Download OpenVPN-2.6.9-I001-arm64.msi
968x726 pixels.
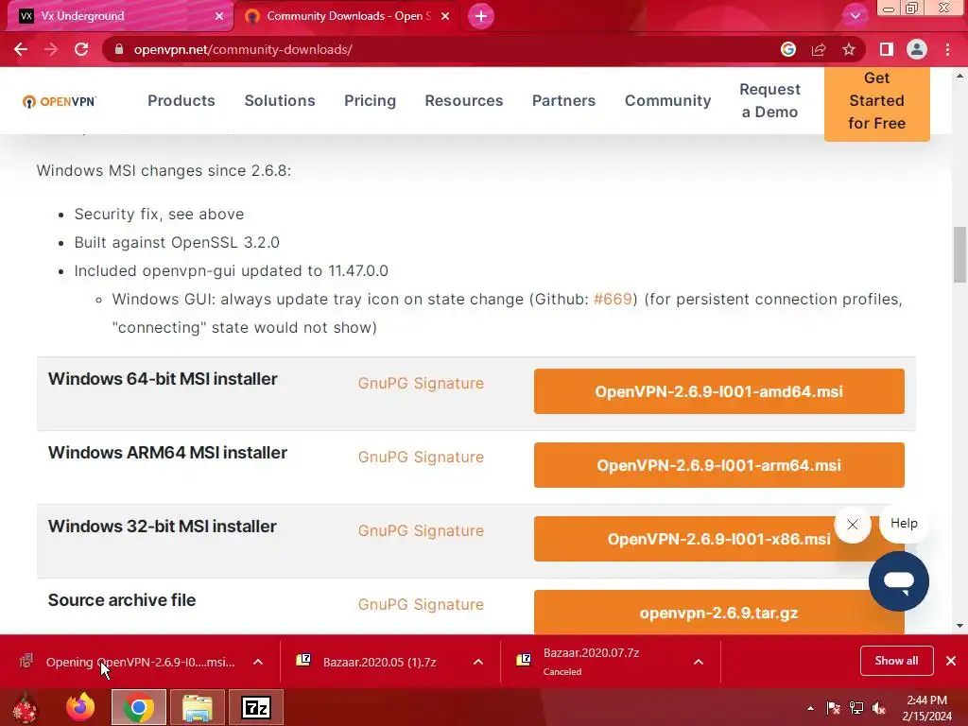(x=718, y=465)
